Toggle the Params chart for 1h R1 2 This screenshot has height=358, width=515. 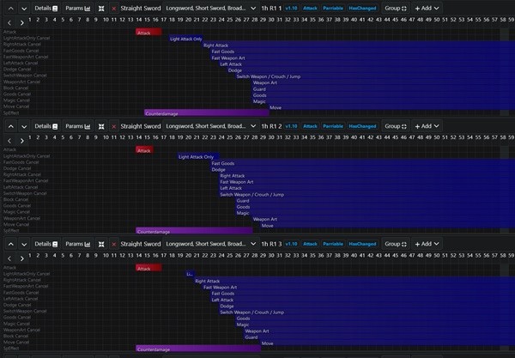(78, 125)
